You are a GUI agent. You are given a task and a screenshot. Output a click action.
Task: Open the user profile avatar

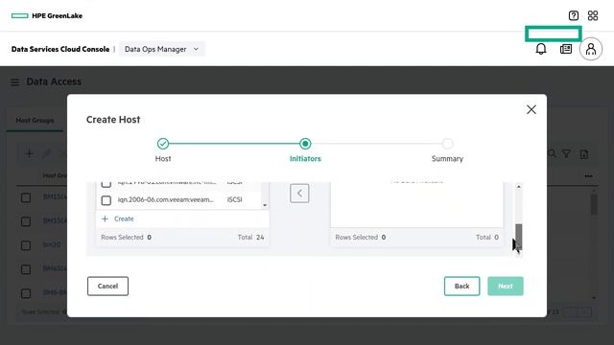(591, 49)
